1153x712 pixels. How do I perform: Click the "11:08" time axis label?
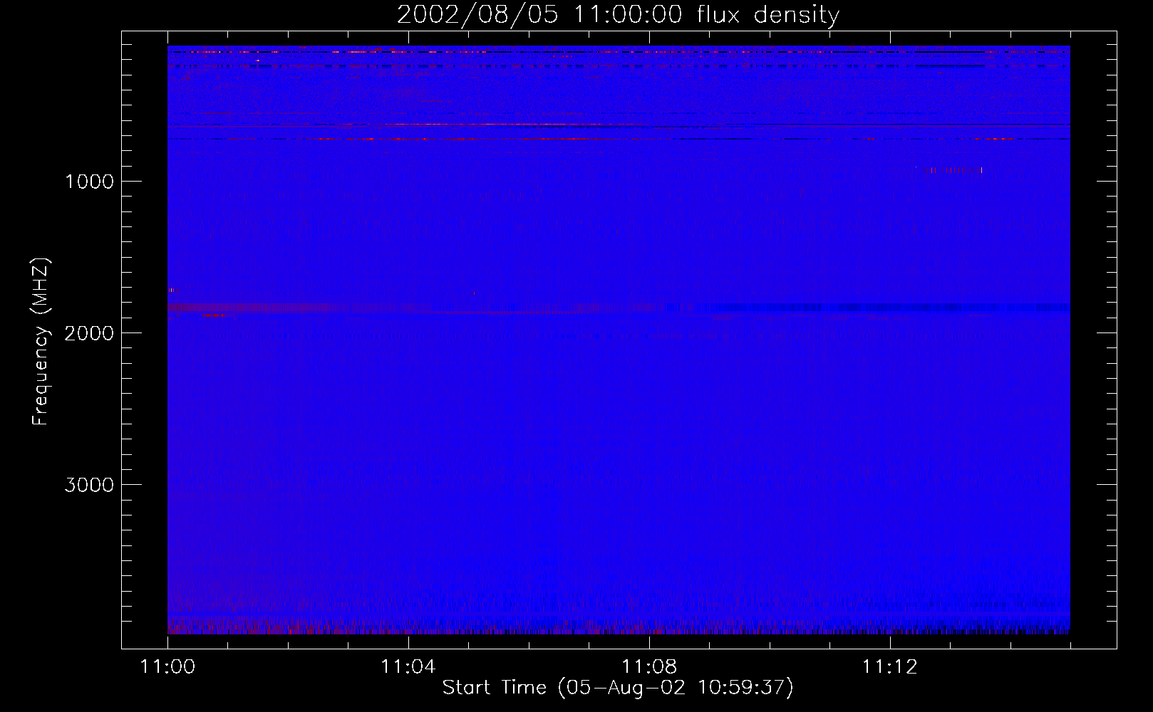click(649, 667)
